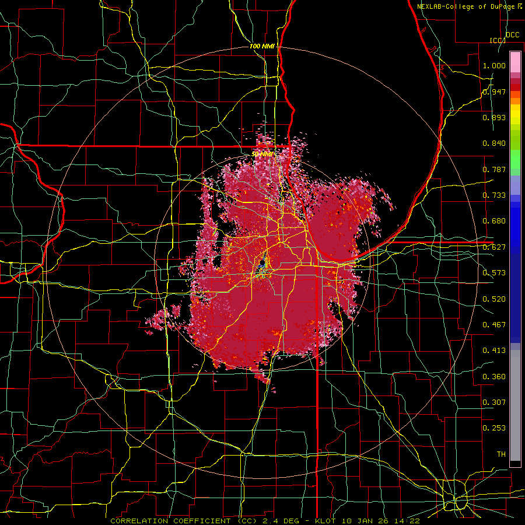Click the 0.680 scale label
The height and width of the screenshot is (525, 525).
[494, 221]
